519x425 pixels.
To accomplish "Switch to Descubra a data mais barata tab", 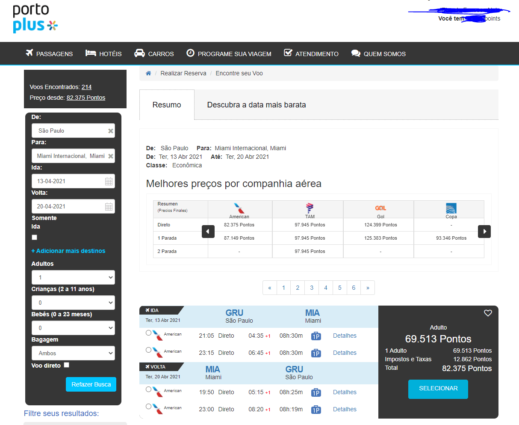I will 256,105.
